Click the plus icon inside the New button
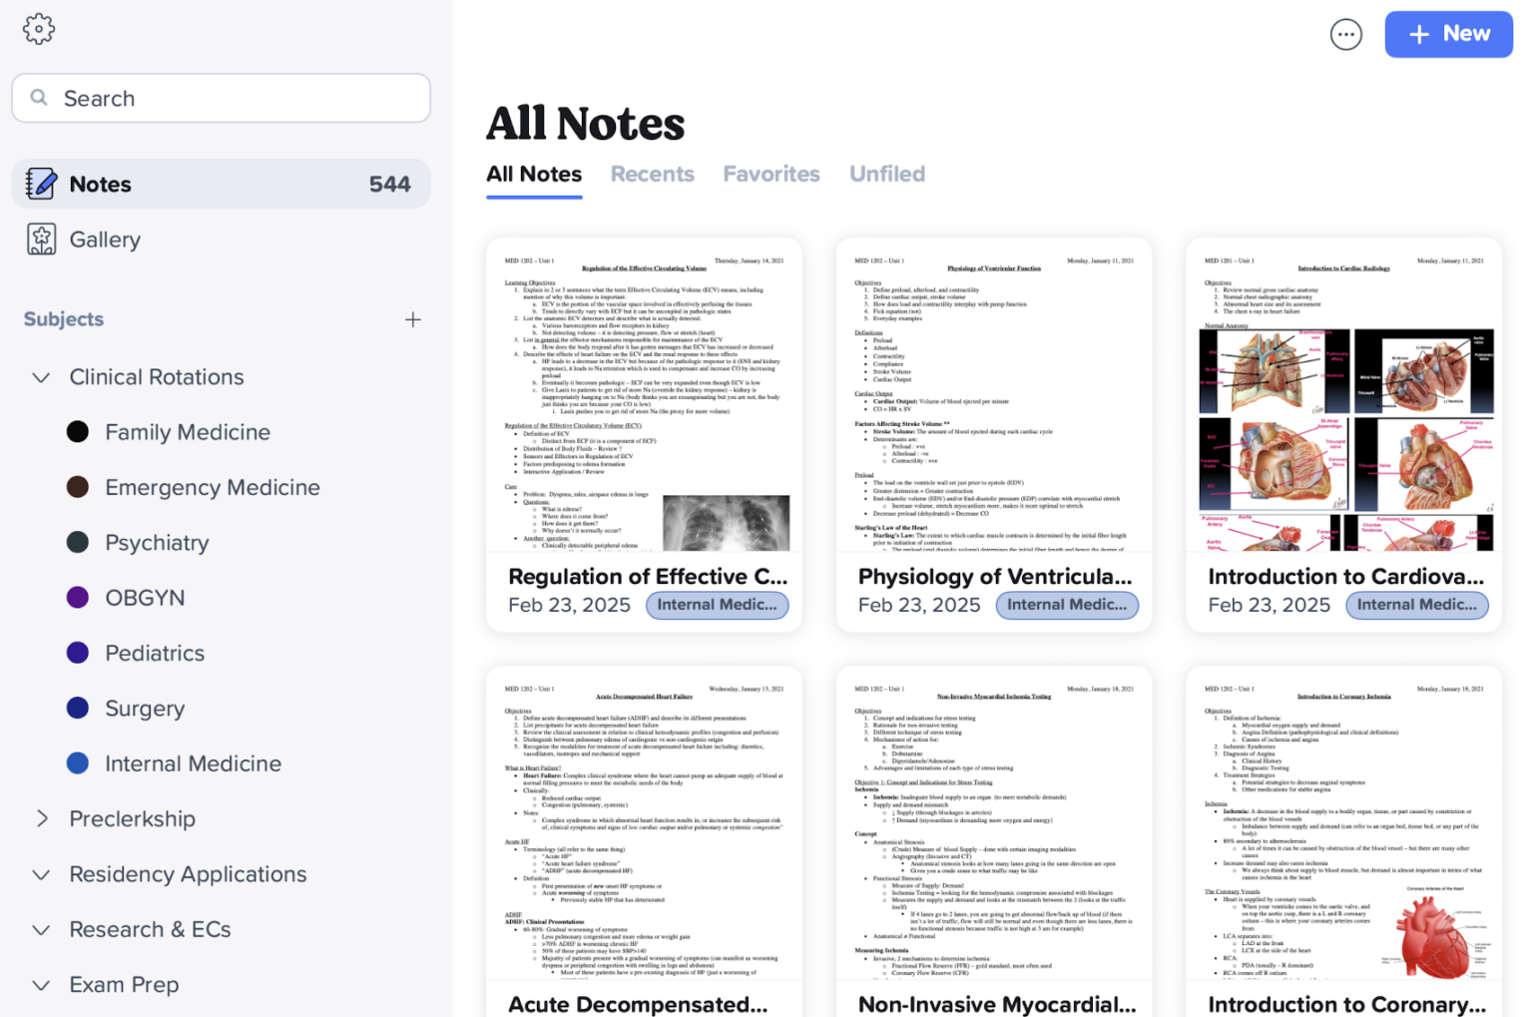1533x1017 pixels. pyautogui.click(x=1418, y=33)
